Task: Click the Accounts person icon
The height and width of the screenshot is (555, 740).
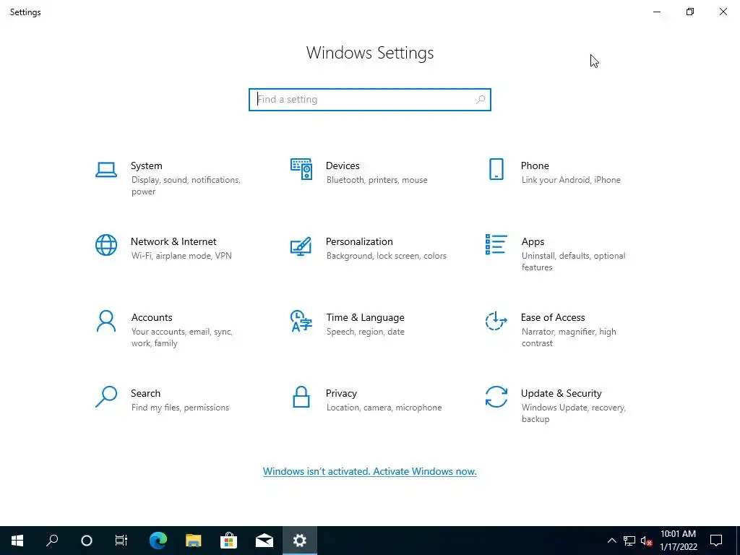Action: 106,321
